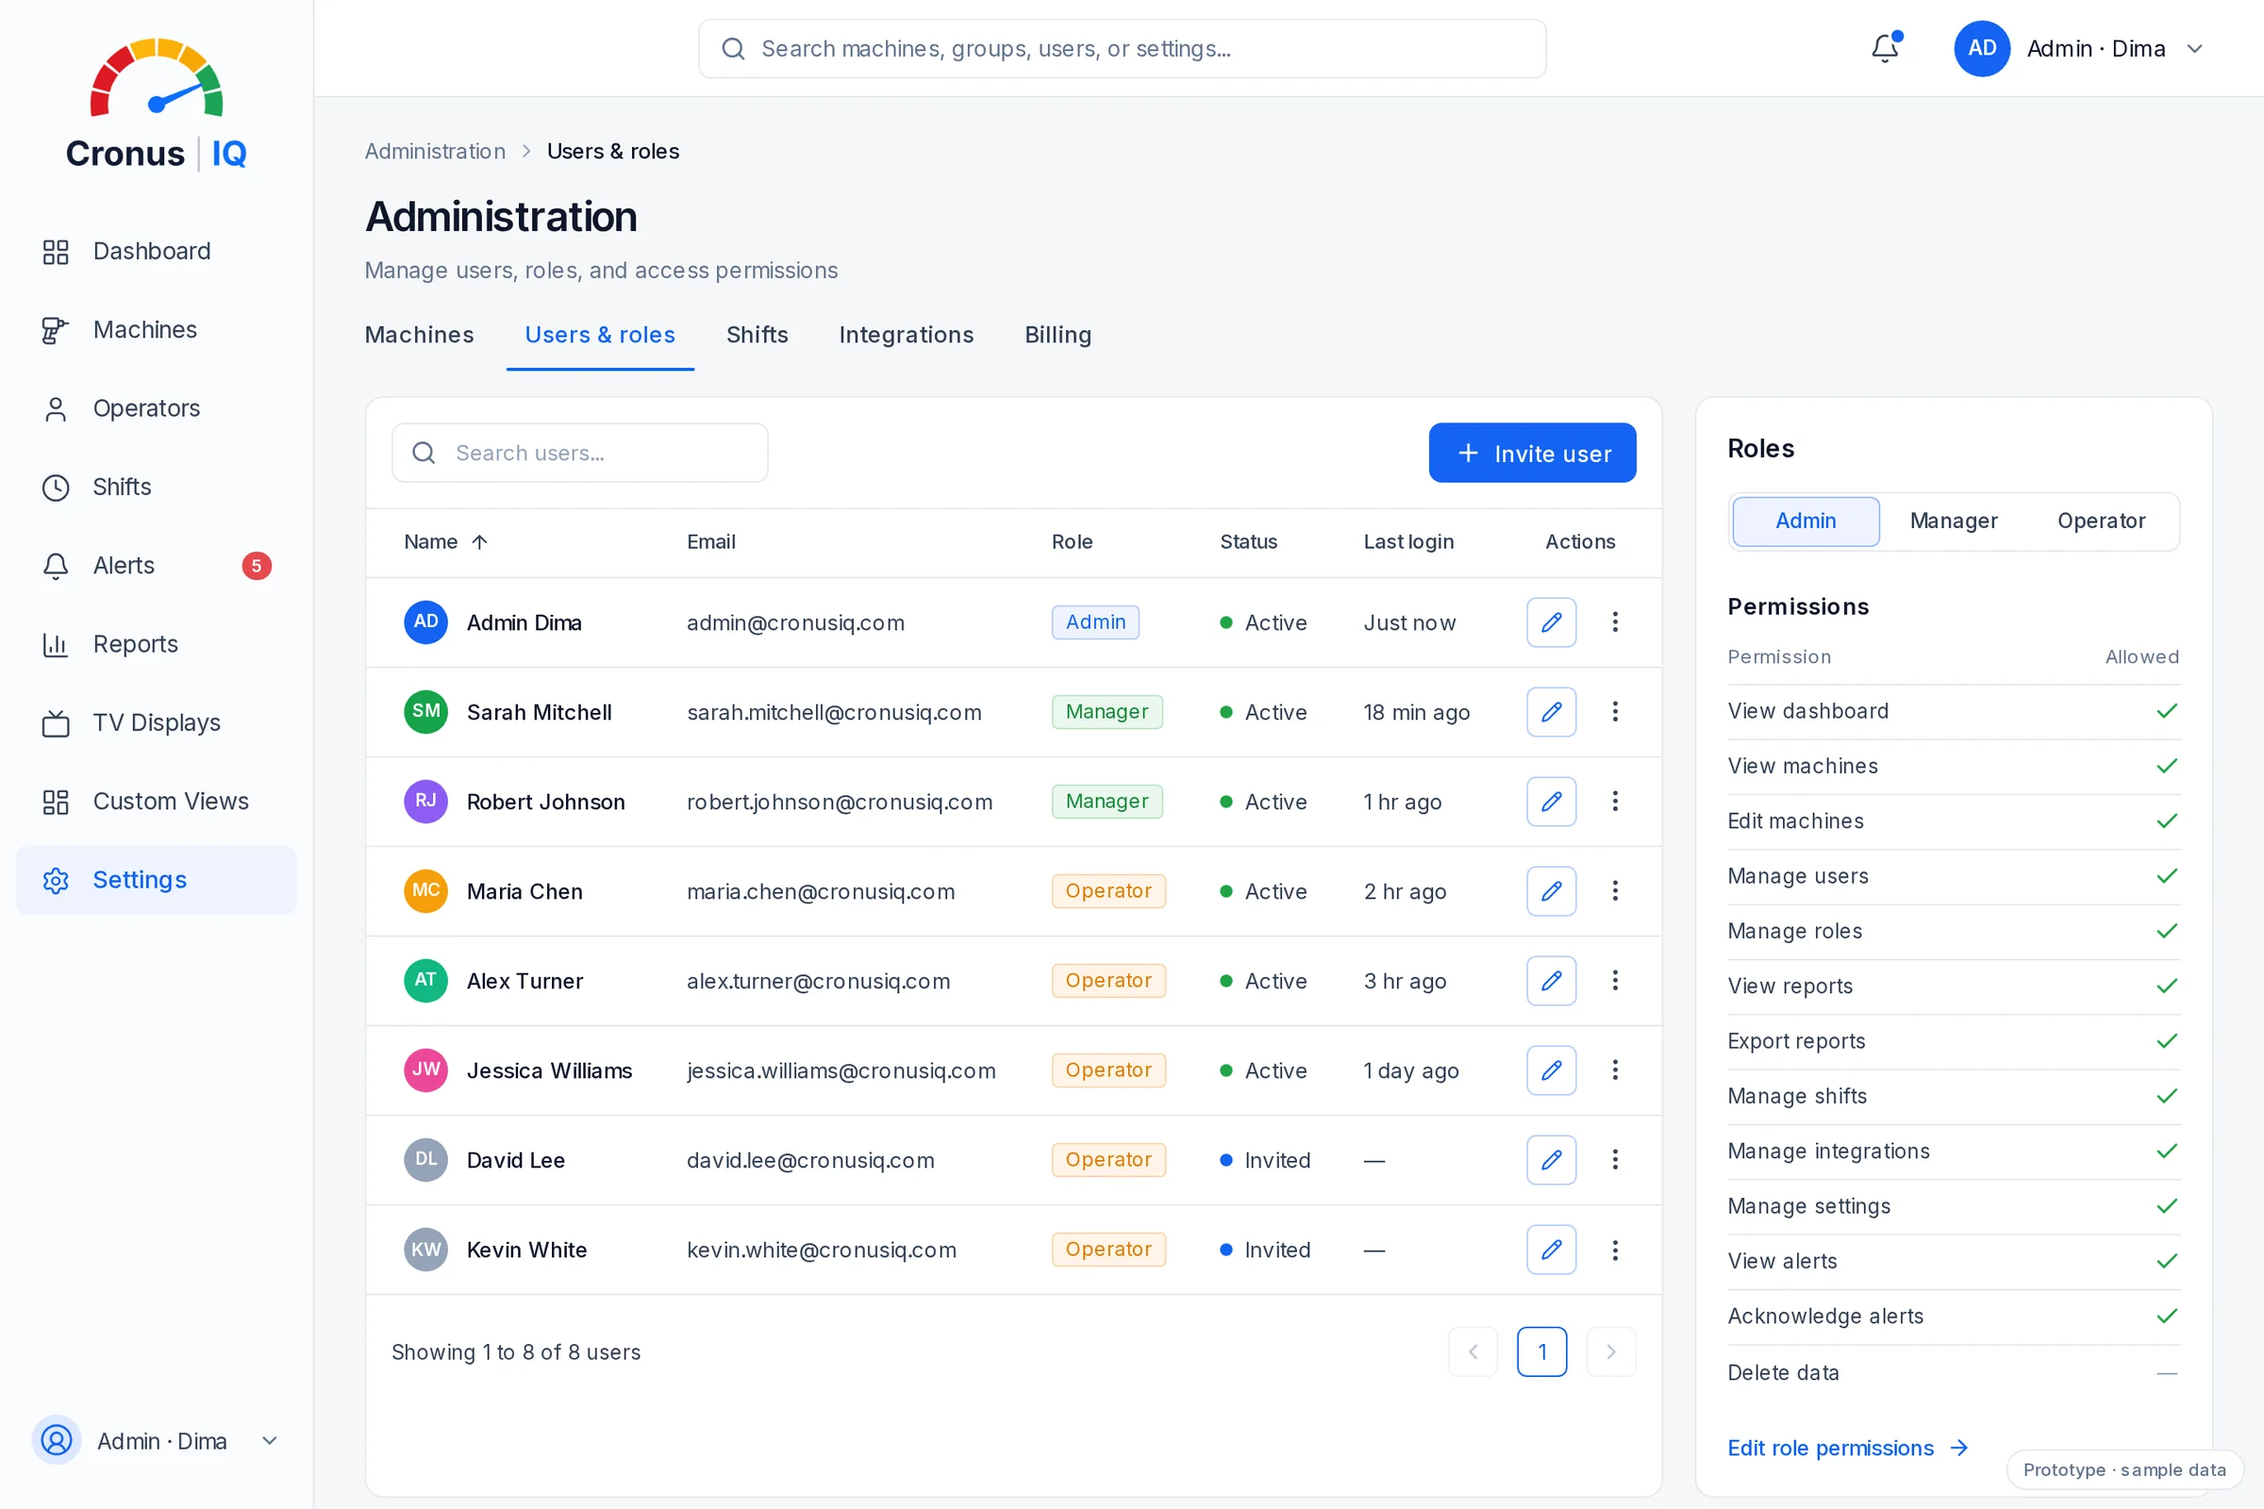Click the Invite user button
The width and height of the screenshot is (2264, 1509).
[x=1532, y=454]
